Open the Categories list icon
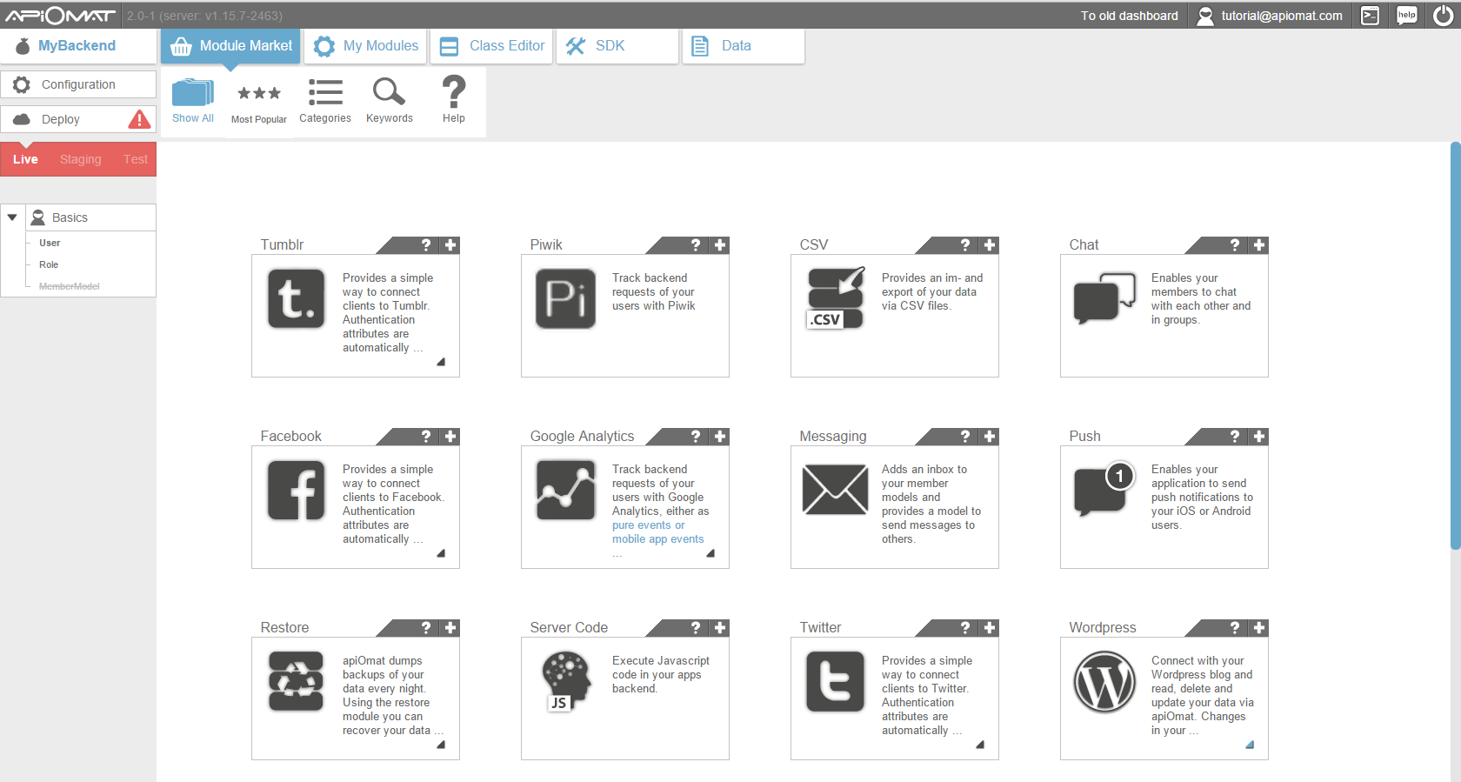 [325, 92]
